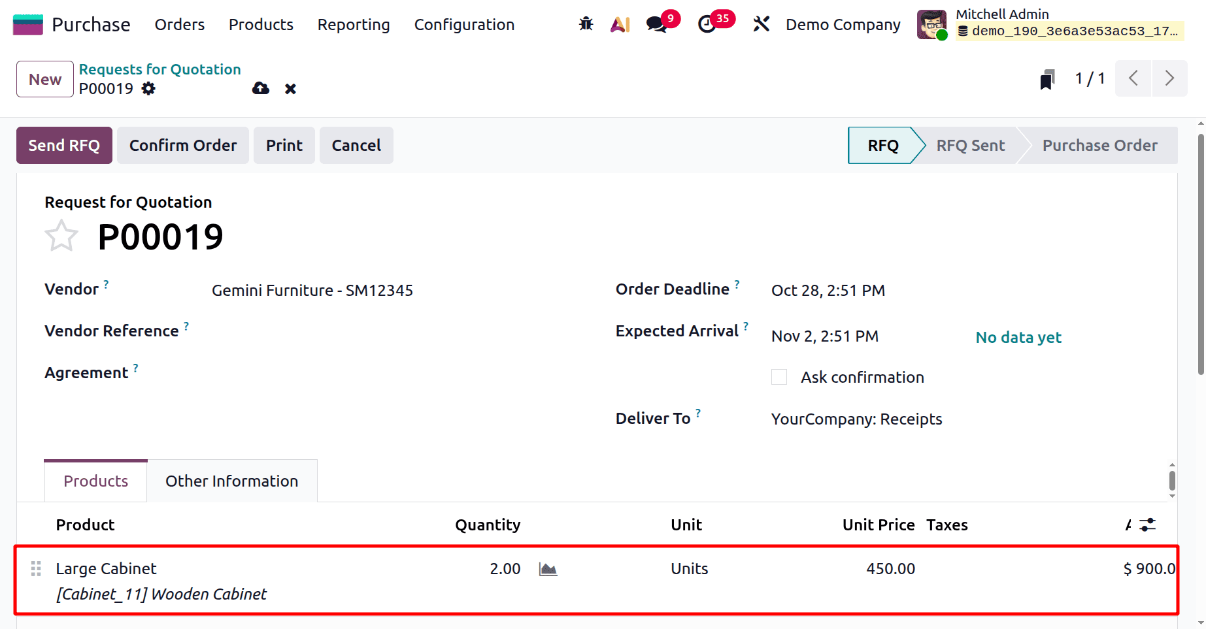Switch to the Other Information tab
The image size is (1206, 629).
pos(231,481)
